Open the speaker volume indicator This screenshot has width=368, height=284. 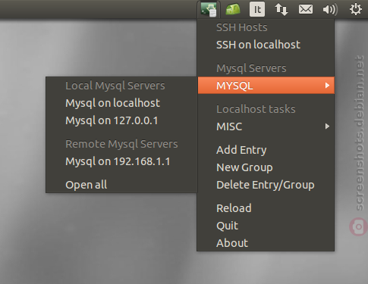pyautogui.click(x=330, y=10)
